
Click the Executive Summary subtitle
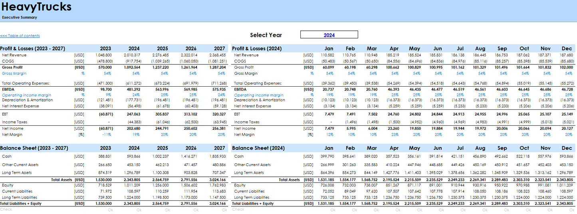pos(19,18)
